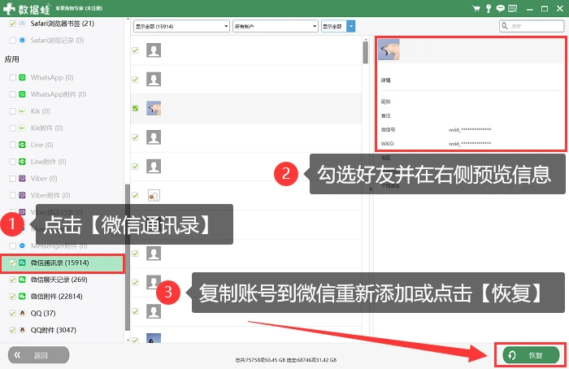
Task: Open the chat support bubble icon
Action: [501, 8]
